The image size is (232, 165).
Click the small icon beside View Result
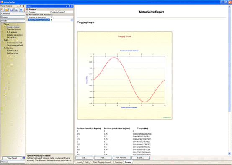pyautogui.click(x=24, y=158)
